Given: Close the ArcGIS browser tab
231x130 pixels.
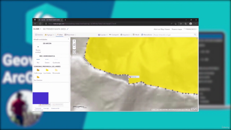Looking at the screenshot, I should tap(62, 20).
